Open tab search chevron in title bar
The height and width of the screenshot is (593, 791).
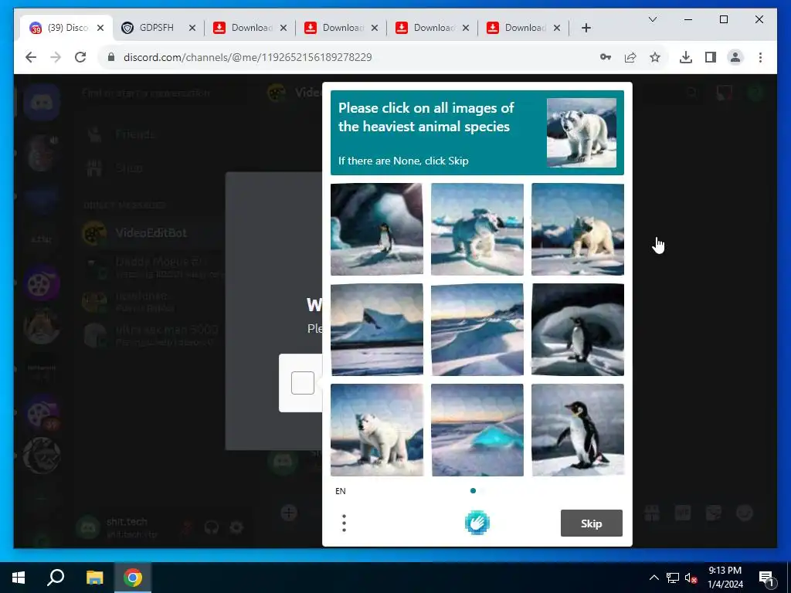point(652,19)
